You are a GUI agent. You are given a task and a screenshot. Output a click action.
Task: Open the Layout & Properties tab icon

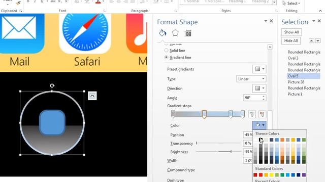pyautogui.click(x=188, y=33)
